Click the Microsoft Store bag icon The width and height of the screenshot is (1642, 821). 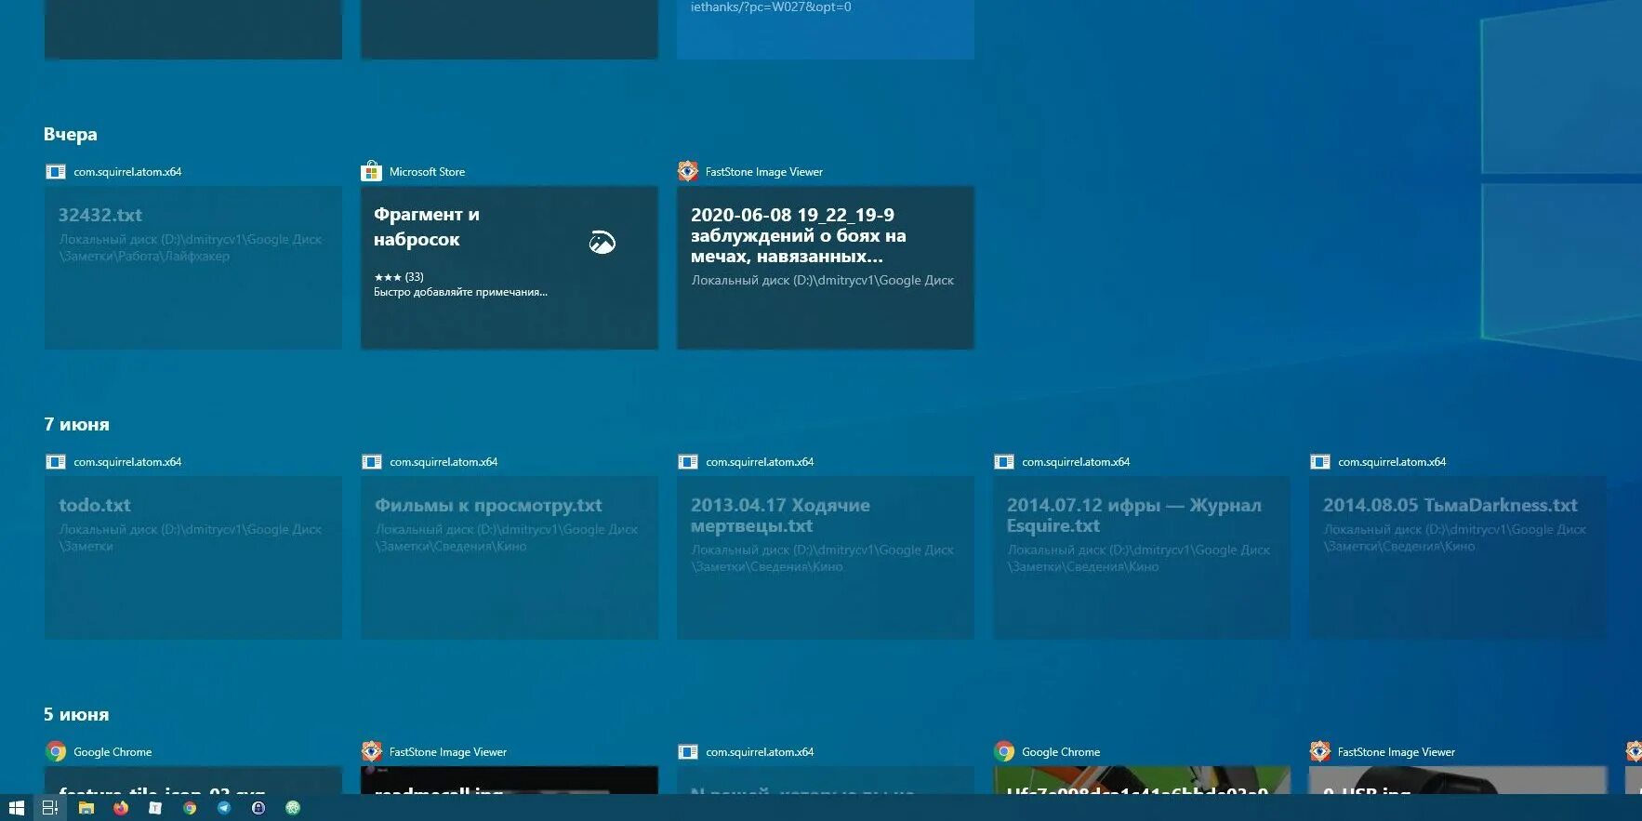[371, 171]
